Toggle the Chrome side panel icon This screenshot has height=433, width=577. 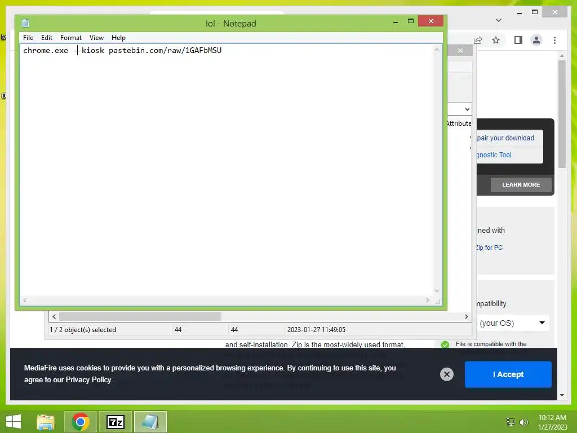pos(518,40)
